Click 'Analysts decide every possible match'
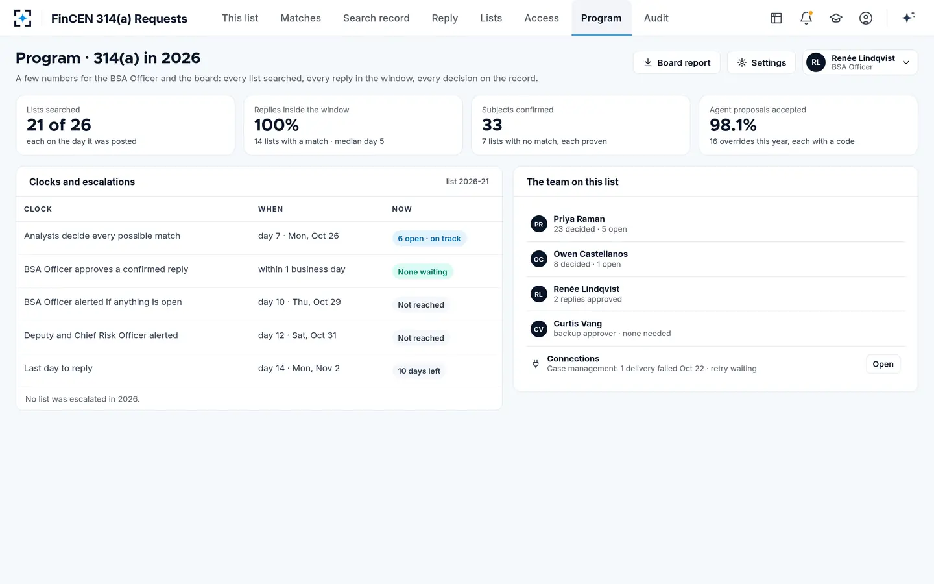This screenshot has height=584, width=934. [x=102, y=236]
